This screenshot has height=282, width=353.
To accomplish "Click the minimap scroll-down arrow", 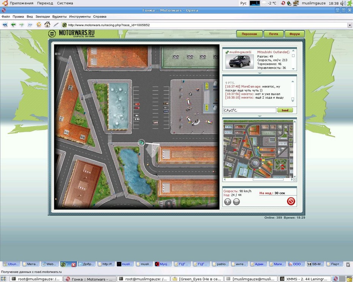I will [x=295, y=177].
